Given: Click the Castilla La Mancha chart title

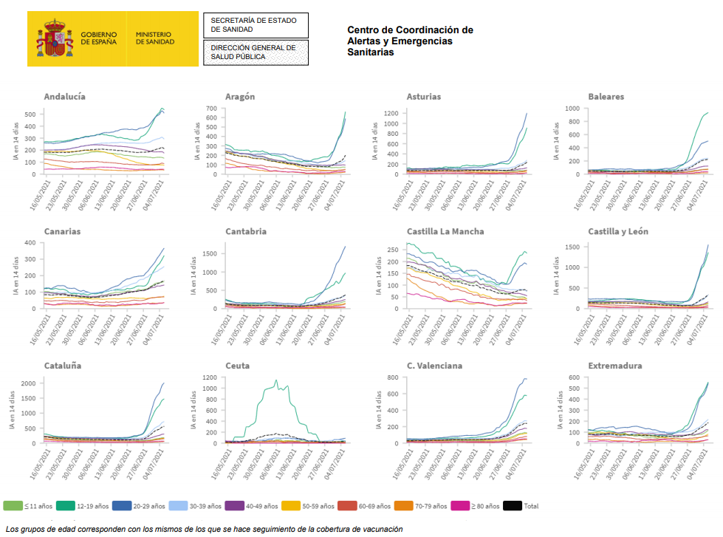Looking at the screenshot, I should (445, 231).
